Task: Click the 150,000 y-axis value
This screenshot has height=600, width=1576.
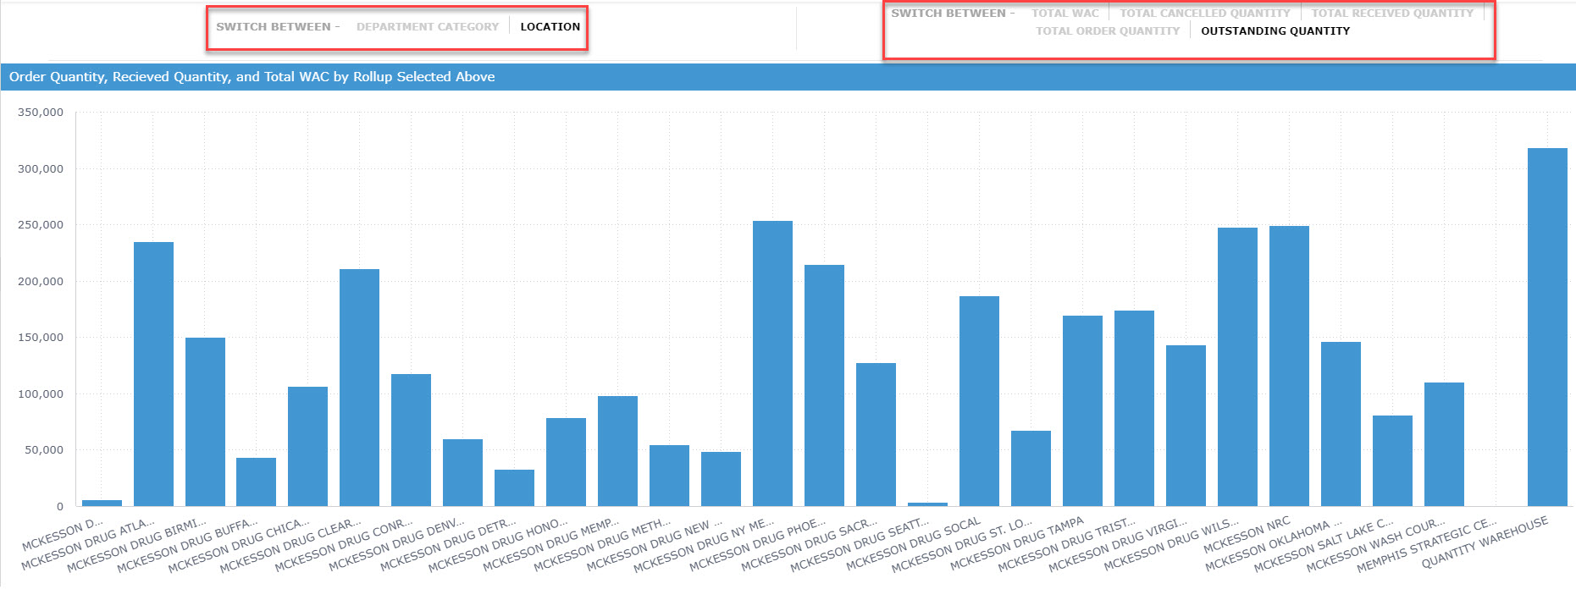Action: click(41, 338)
